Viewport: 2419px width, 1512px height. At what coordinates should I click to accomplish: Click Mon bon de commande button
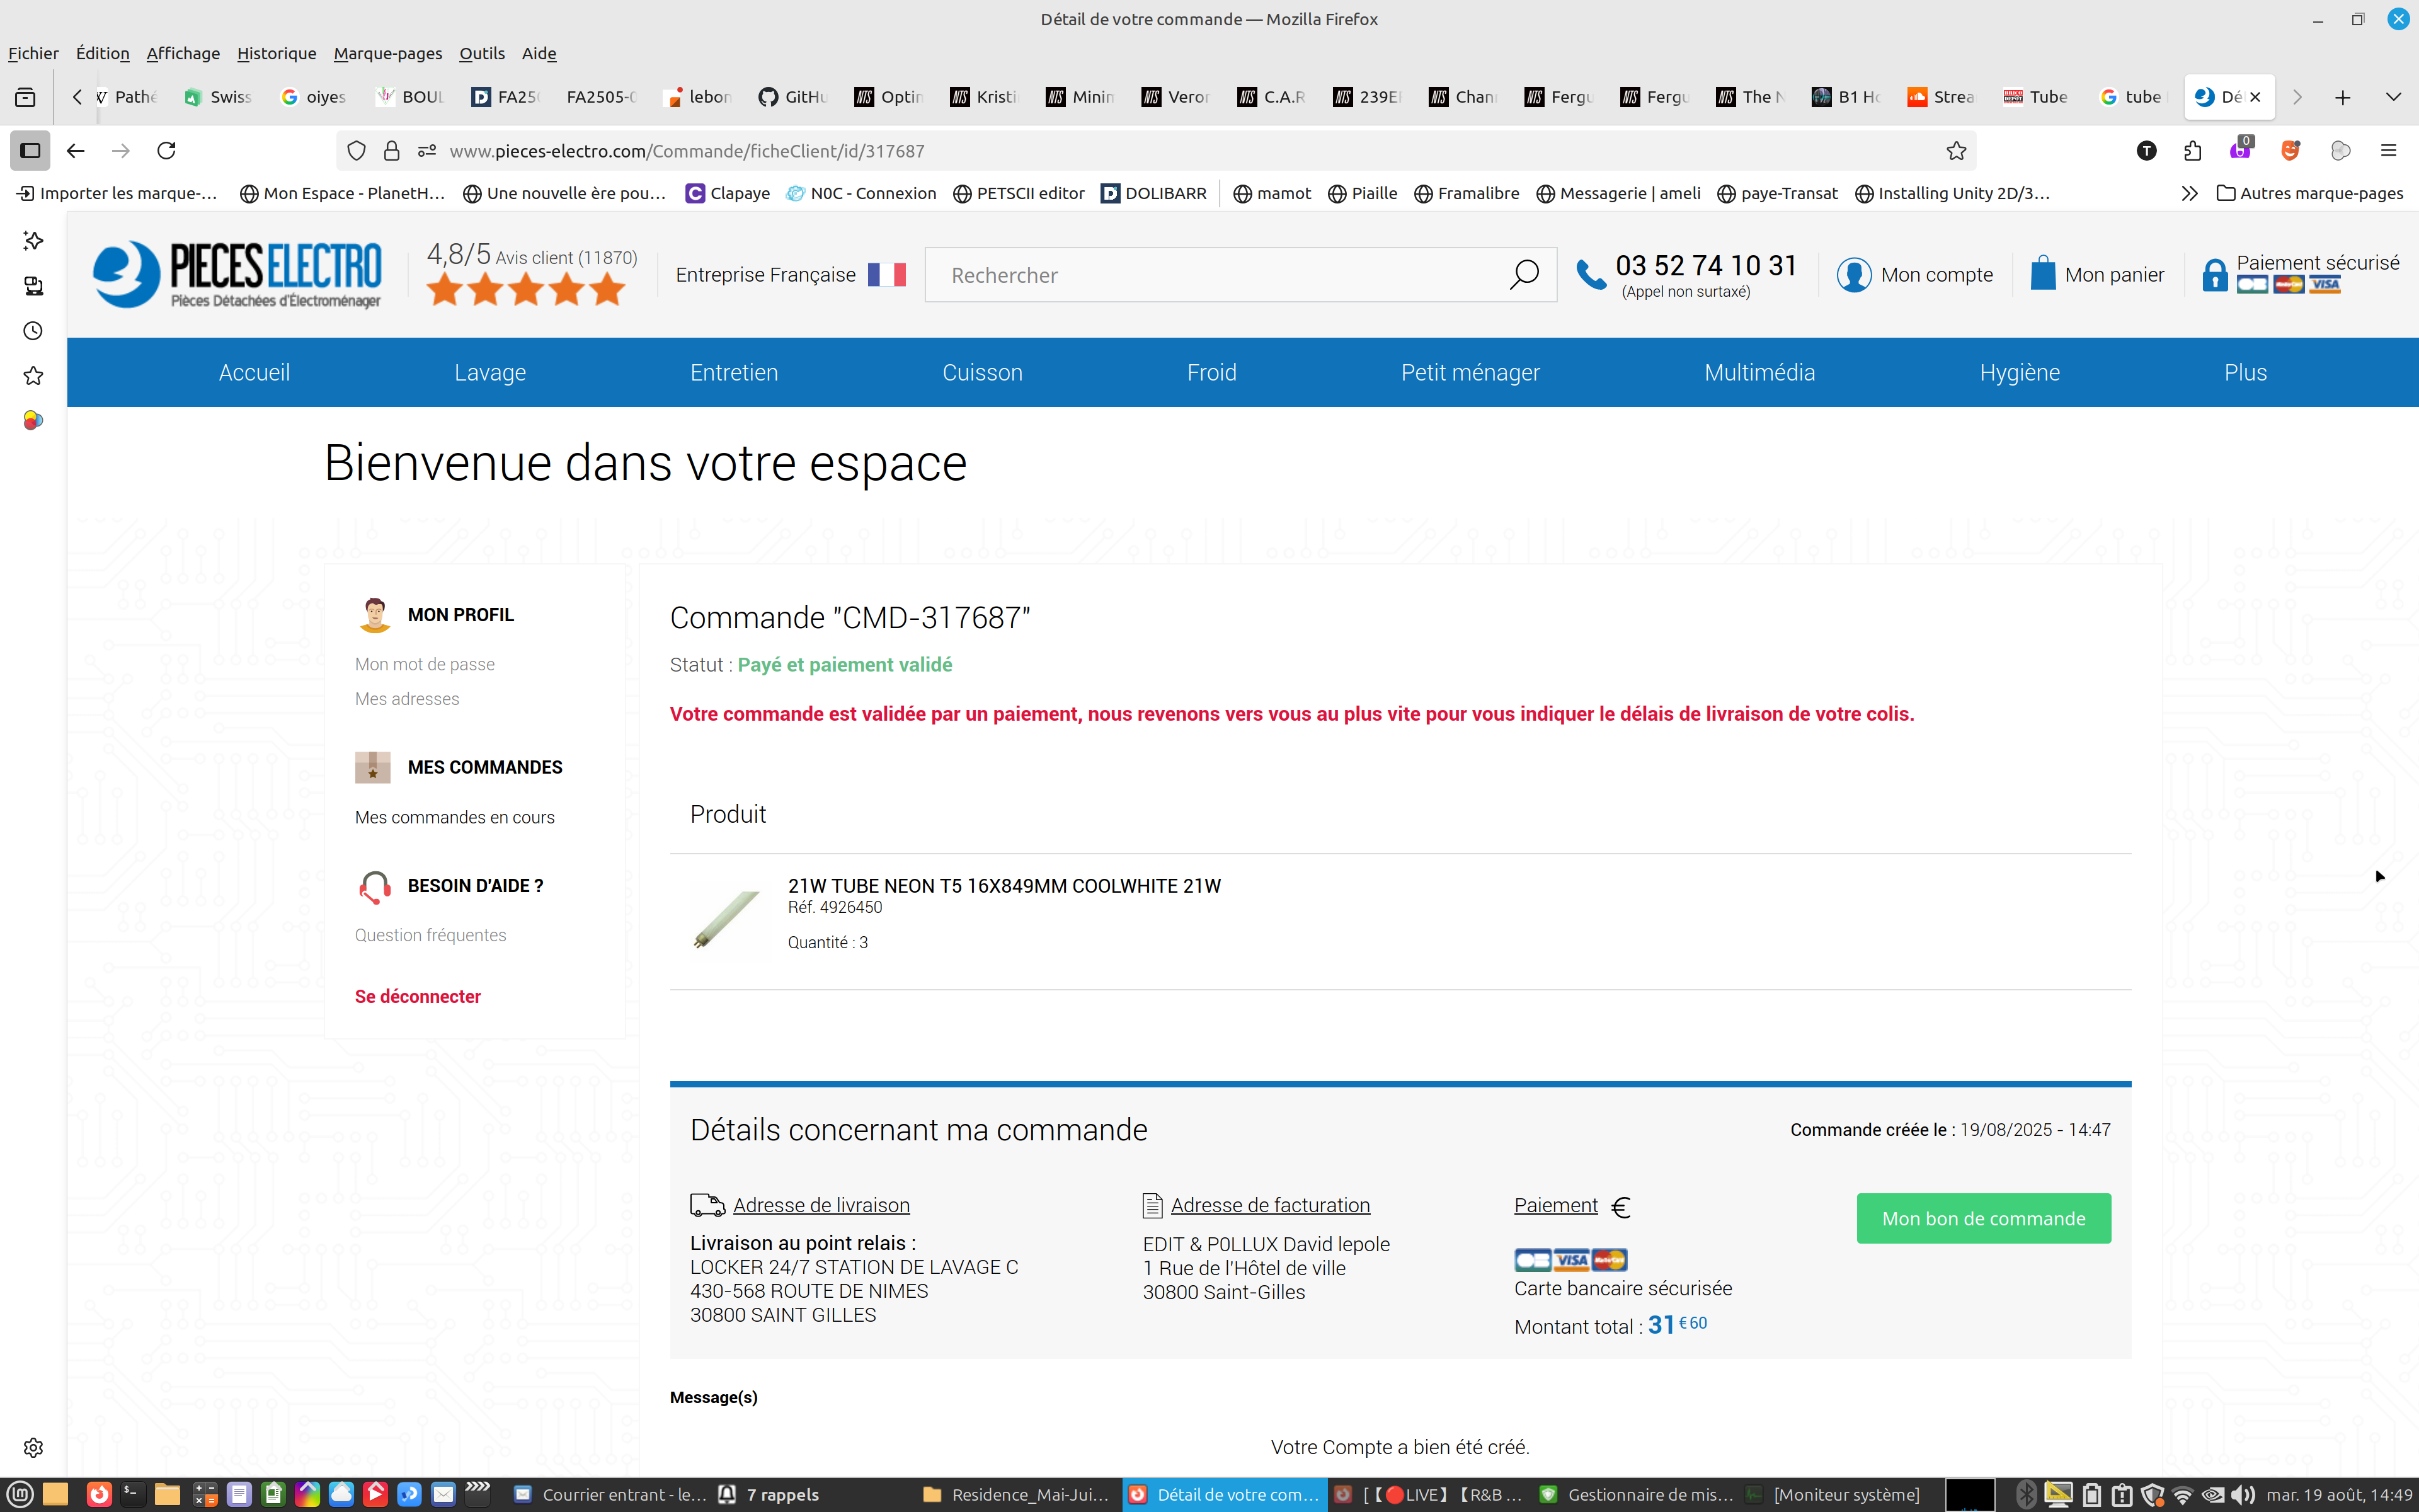(x=1983, y=1218)
